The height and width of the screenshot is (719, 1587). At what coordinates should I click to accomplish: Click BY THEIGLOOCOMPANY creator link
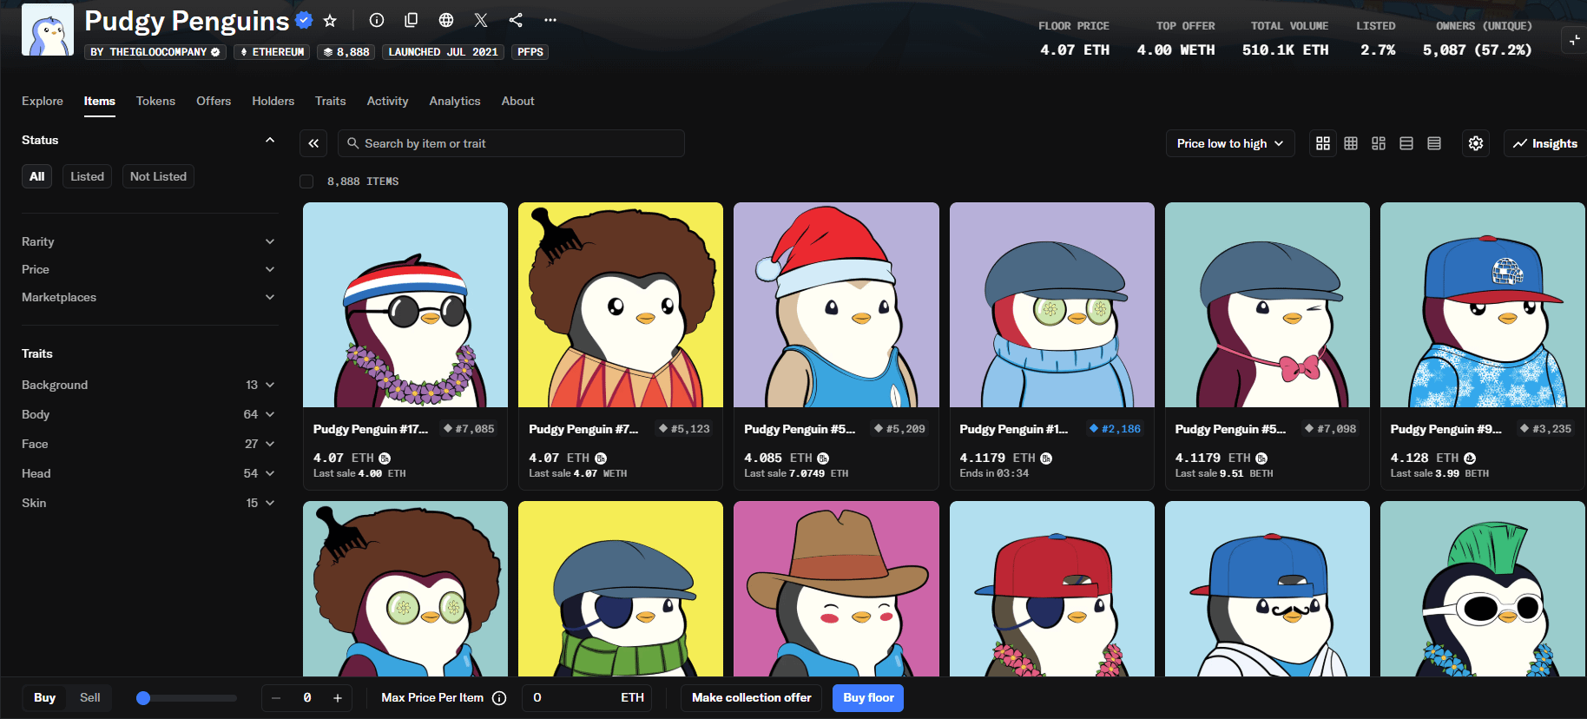point(155,52)
